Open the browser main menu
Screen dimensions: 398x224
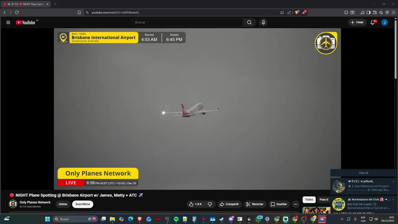click(393, 12)
